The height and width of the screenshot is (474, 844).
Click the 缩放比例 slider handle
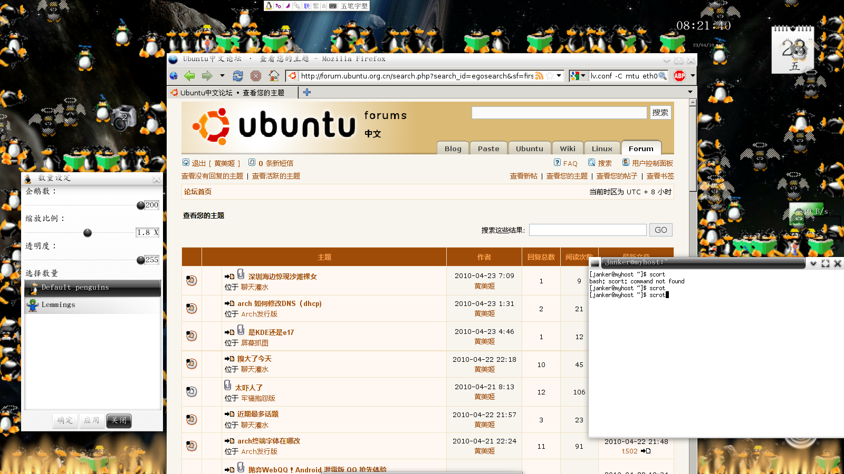[x=88, y=233]
